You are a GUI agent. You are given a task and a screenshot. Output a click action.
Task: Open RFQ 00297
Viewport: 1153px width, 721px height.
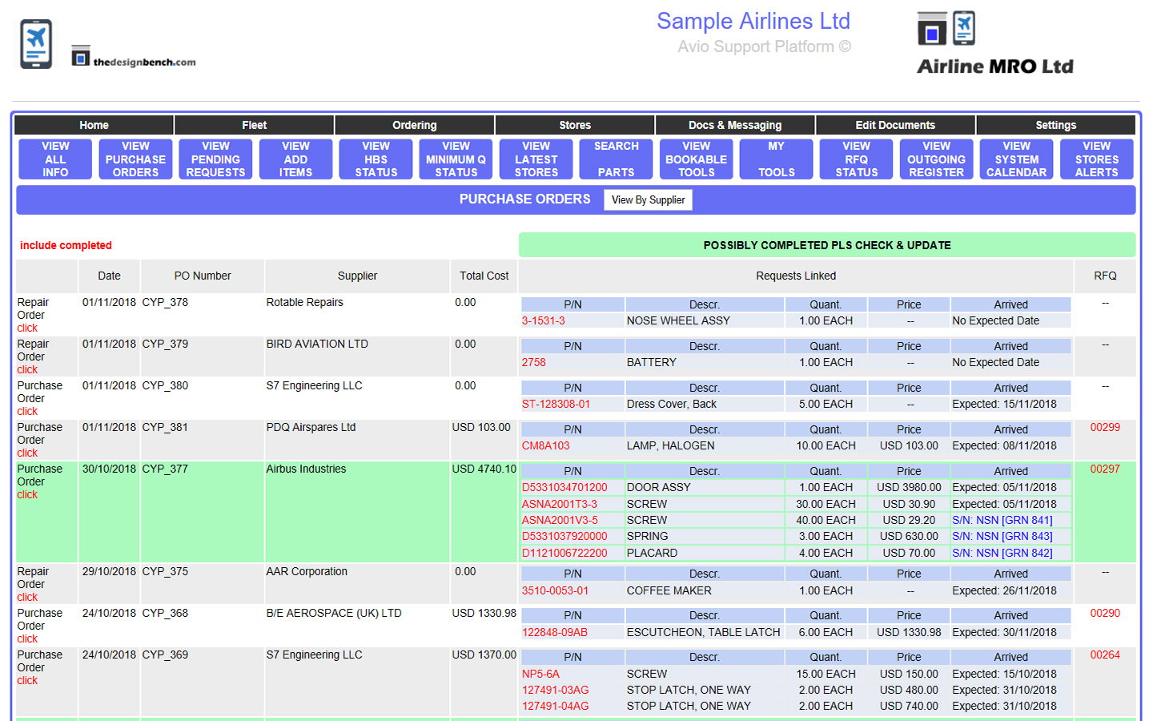pos(1105,469)
